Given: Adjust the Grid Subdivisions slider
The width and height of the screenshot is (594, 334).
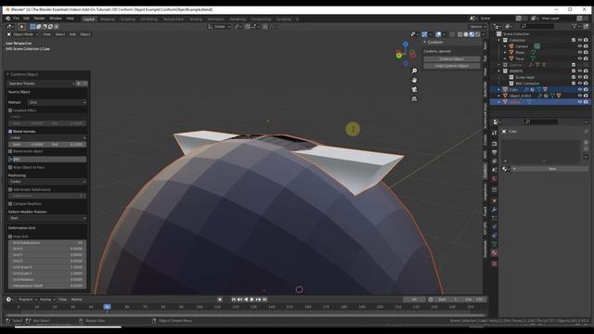Looking at the screenshot, I should [47, 243].
